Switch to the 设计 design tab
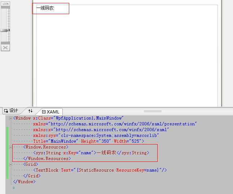Screen dimensions: 233x194 [11, 111]
